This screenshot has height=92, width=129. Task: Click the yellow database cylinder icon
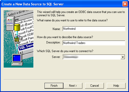pyautogui.click(x=17, y=27)
